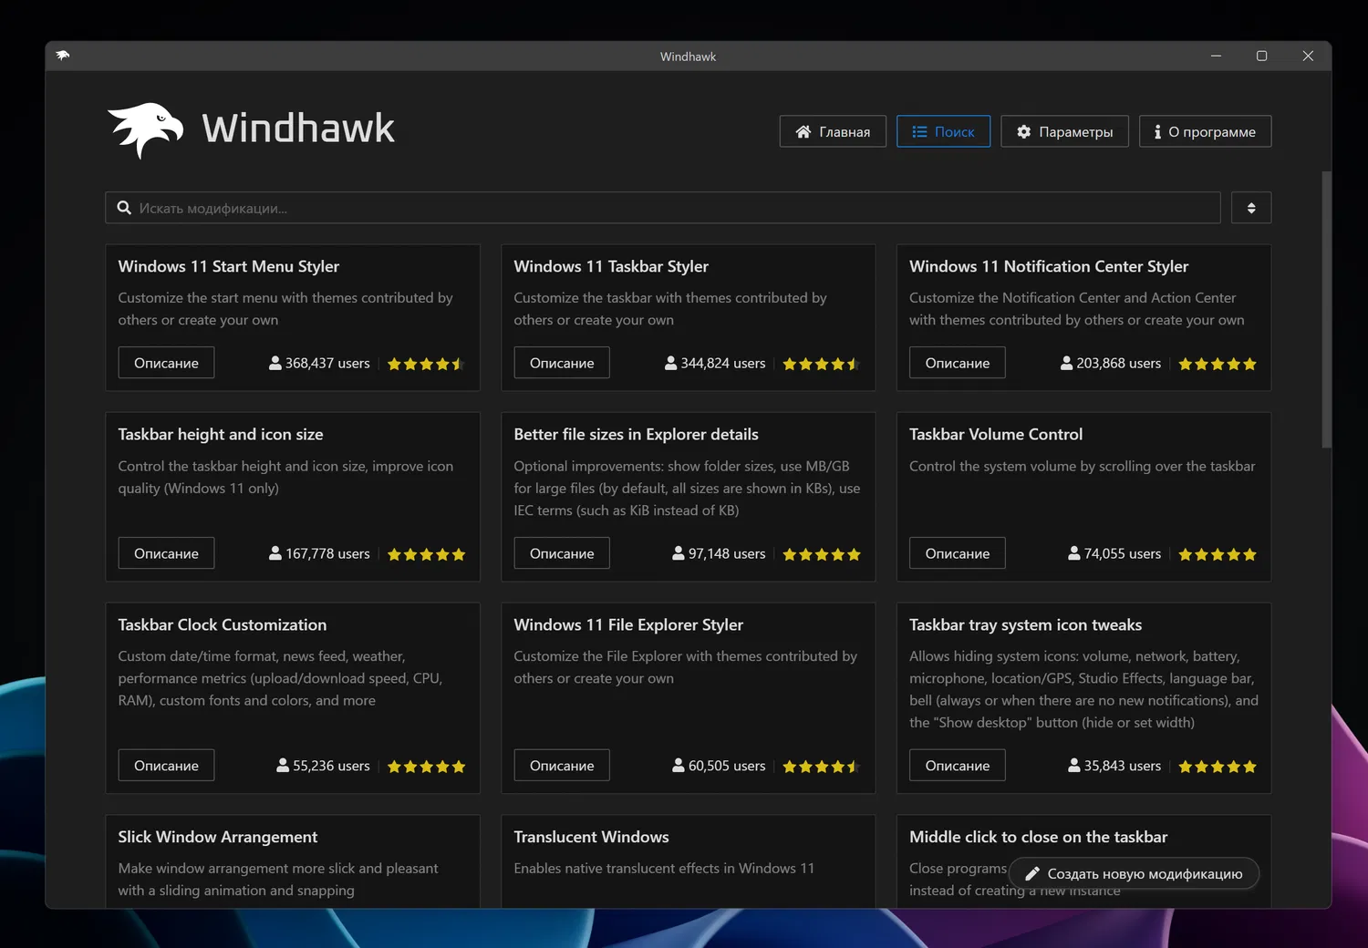Select the "Taskbar tray system icon tweaks" title

click(1026, 625)
